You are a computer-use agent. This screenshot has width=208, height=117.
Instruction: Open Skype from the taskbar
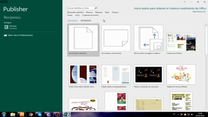pos(39,114)
